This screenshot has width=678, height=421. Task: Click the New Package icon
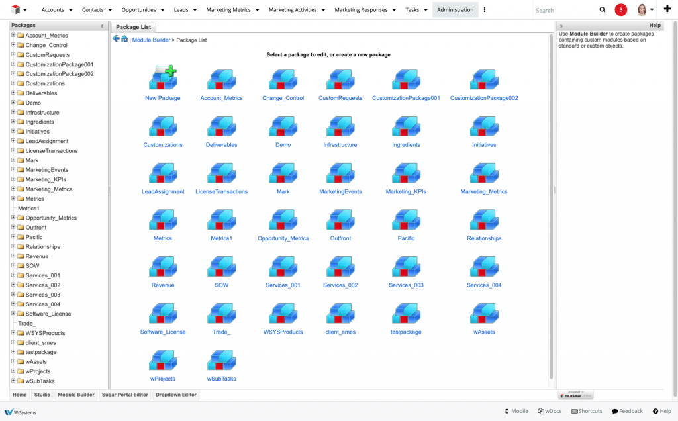163,77
